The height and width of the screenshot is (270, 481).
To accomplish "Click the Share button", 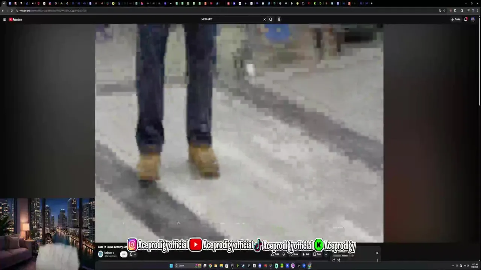I will click(x=294, y=254).
